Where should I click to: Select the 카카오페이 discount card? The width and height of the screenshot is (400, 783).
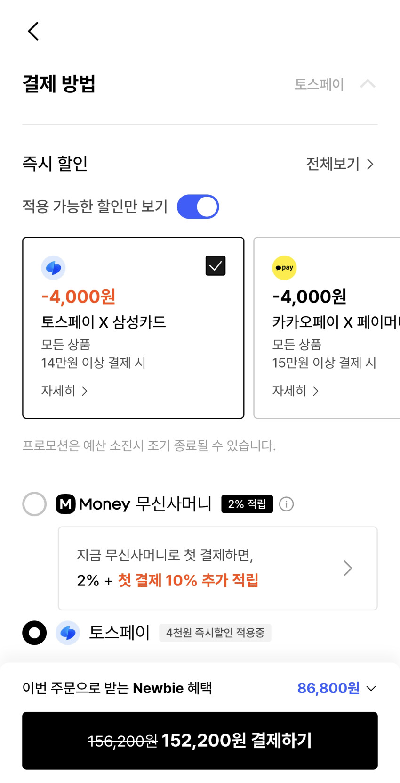pos(329,328)
